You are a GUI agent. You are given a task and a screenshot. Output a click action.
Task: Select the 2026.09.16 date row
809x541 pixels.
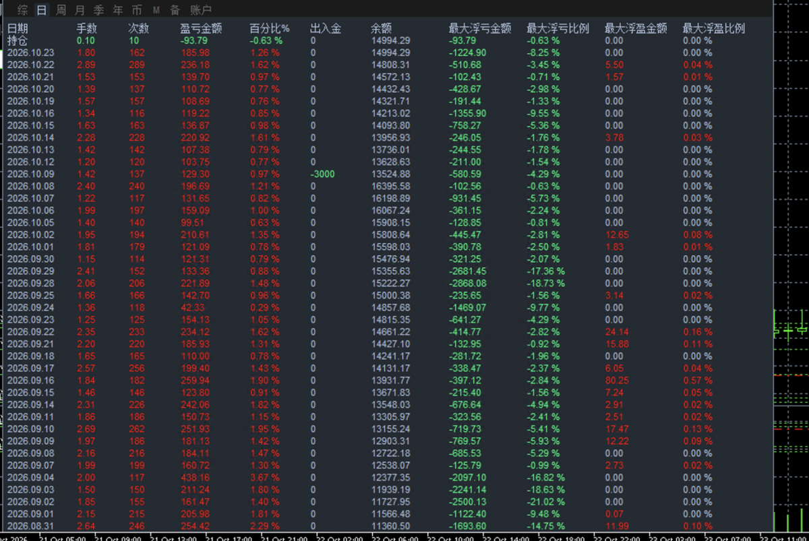click(x=30, y=380)
